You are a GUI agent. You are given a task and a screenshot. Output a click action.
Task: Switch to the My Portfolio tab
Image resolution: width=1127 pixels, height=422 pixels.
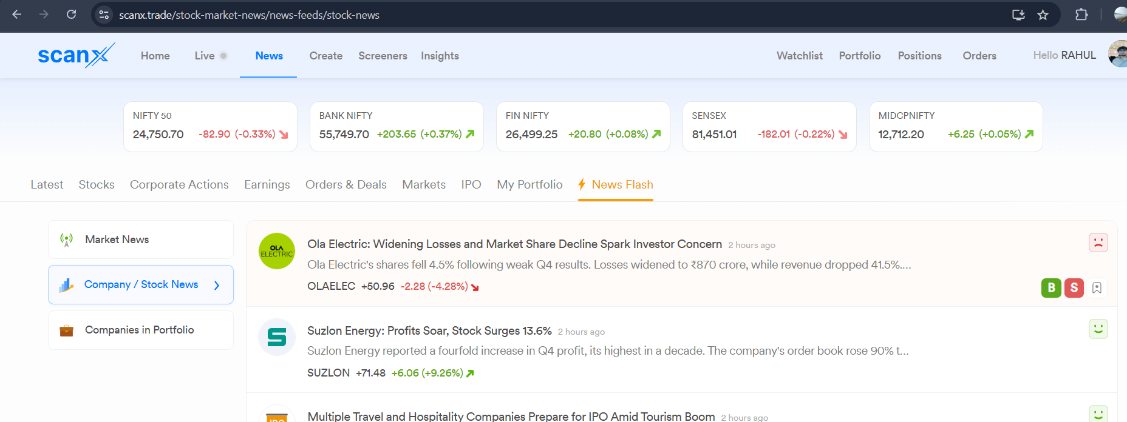pyautogui.click(x=529, y=184)
